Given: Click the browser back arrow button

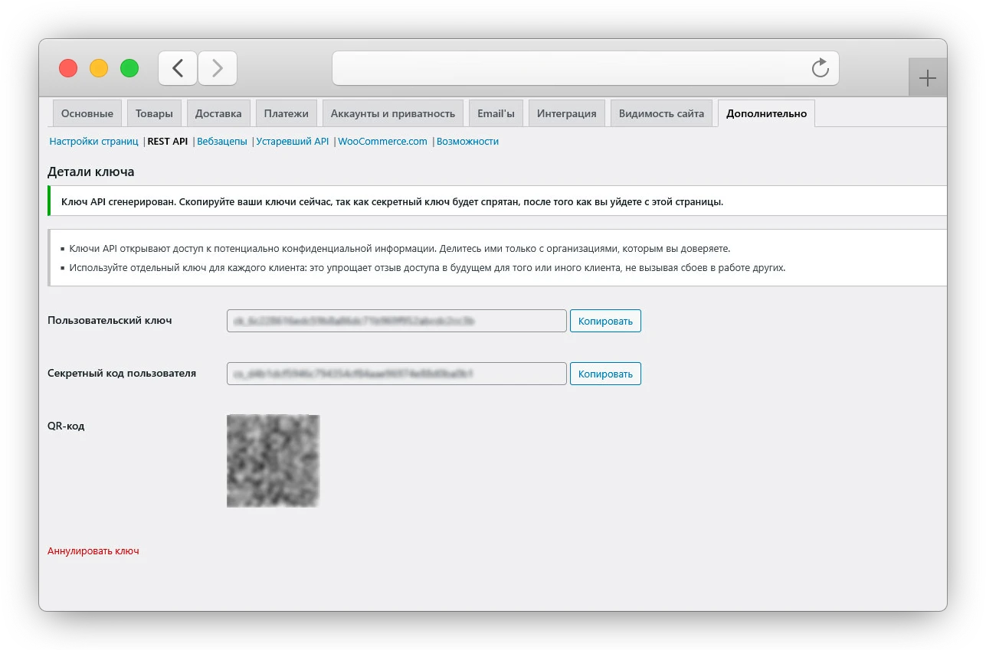Looking at the screenshot, I should click(x=178, y=68).
